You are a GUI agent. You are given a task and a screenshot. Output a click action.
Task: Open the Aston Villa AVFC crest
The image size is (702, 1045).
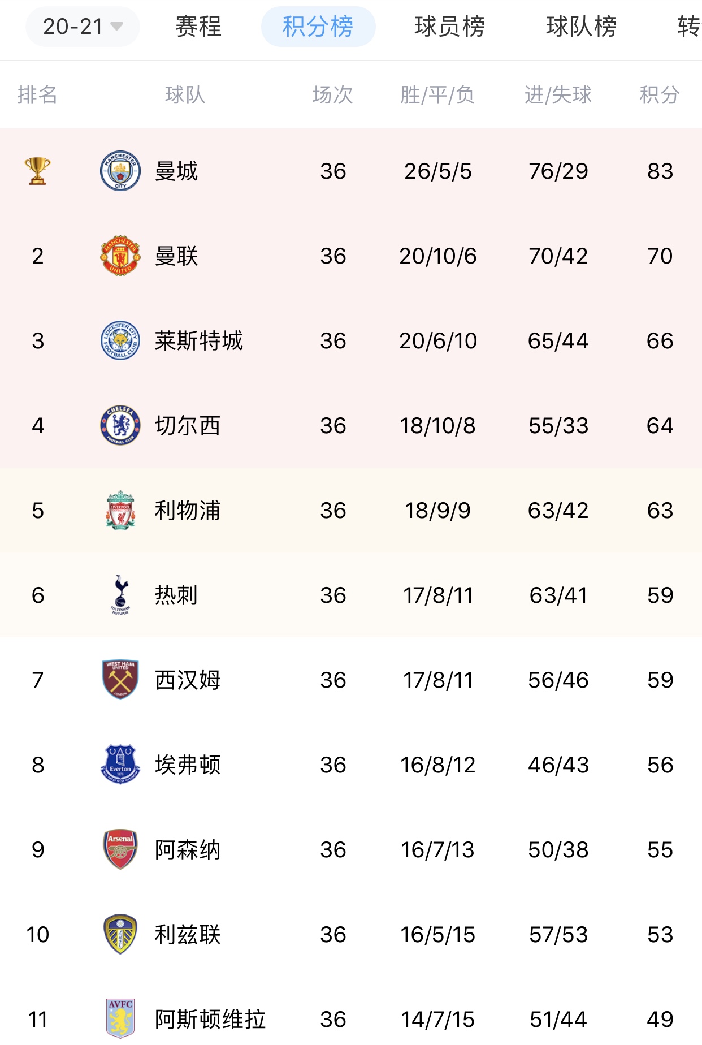(120, 1019)
